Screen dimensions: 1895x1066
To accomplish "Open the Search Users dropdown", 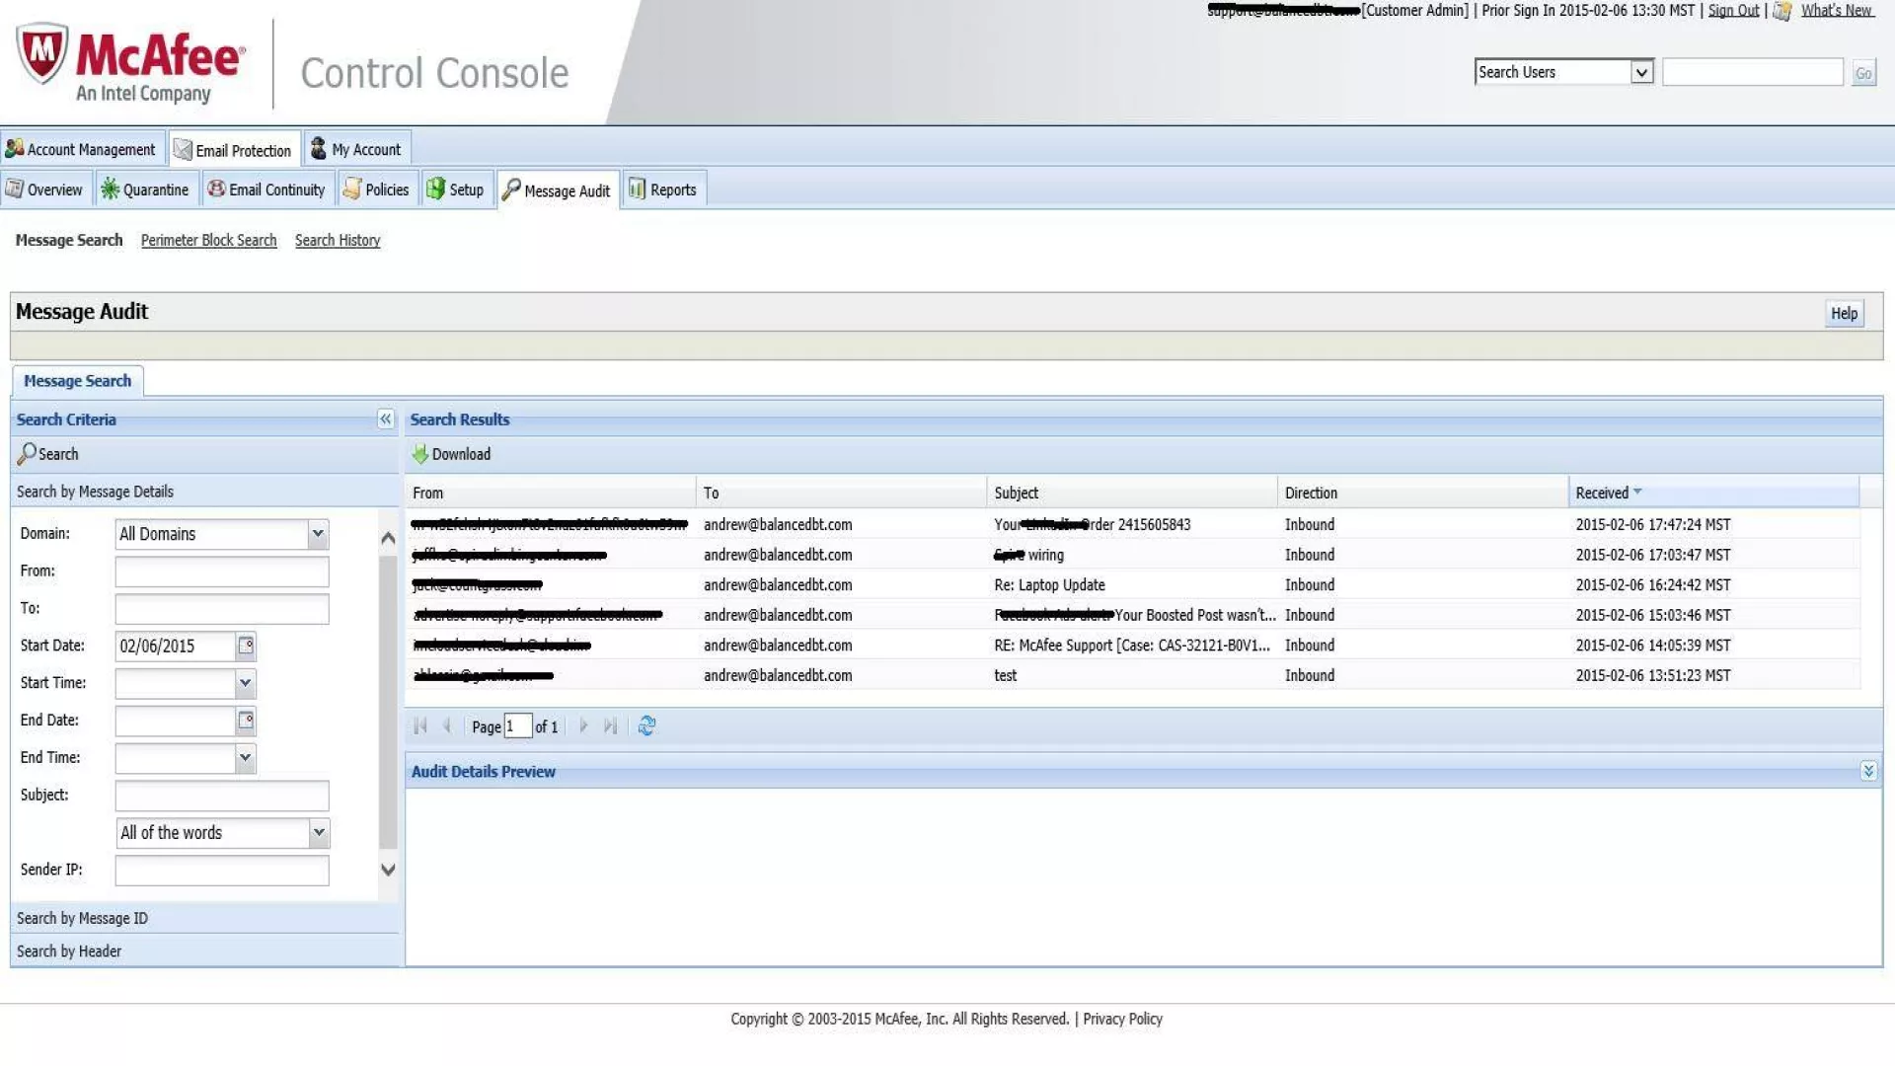I will pos(1641,72).
